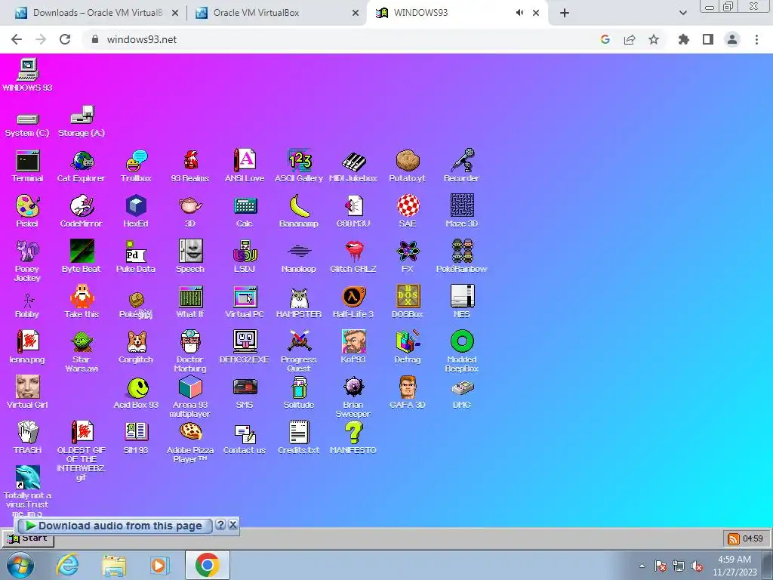Open the Potato.yt icon
Screen dimensions: 773x580
click(x=407, y=166)
